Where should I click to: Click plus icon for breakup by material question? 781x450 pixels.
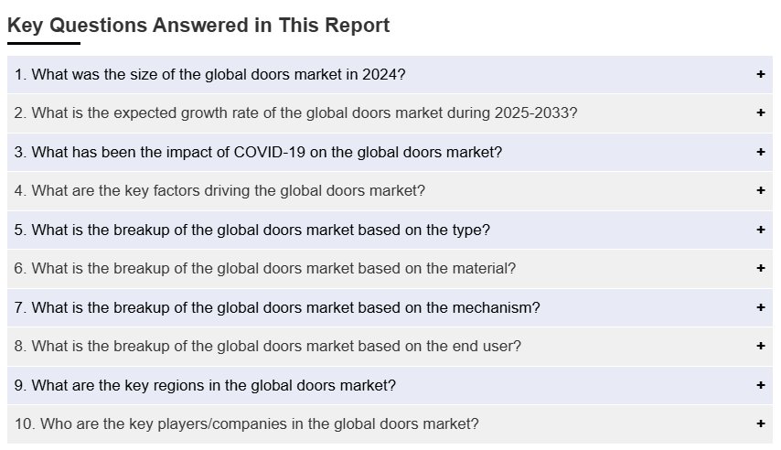[x=760, y=269]
